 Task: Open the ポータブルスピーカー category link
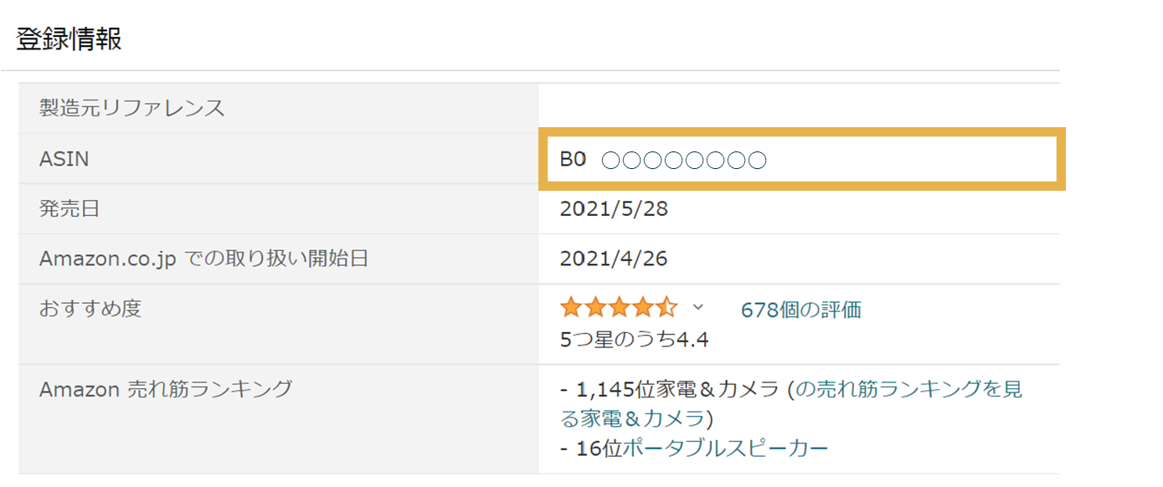[725, 449]
